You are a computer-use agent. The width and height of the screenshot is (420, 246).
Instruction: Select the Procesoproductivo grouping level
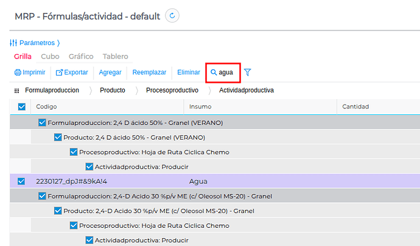coord(172,90)
